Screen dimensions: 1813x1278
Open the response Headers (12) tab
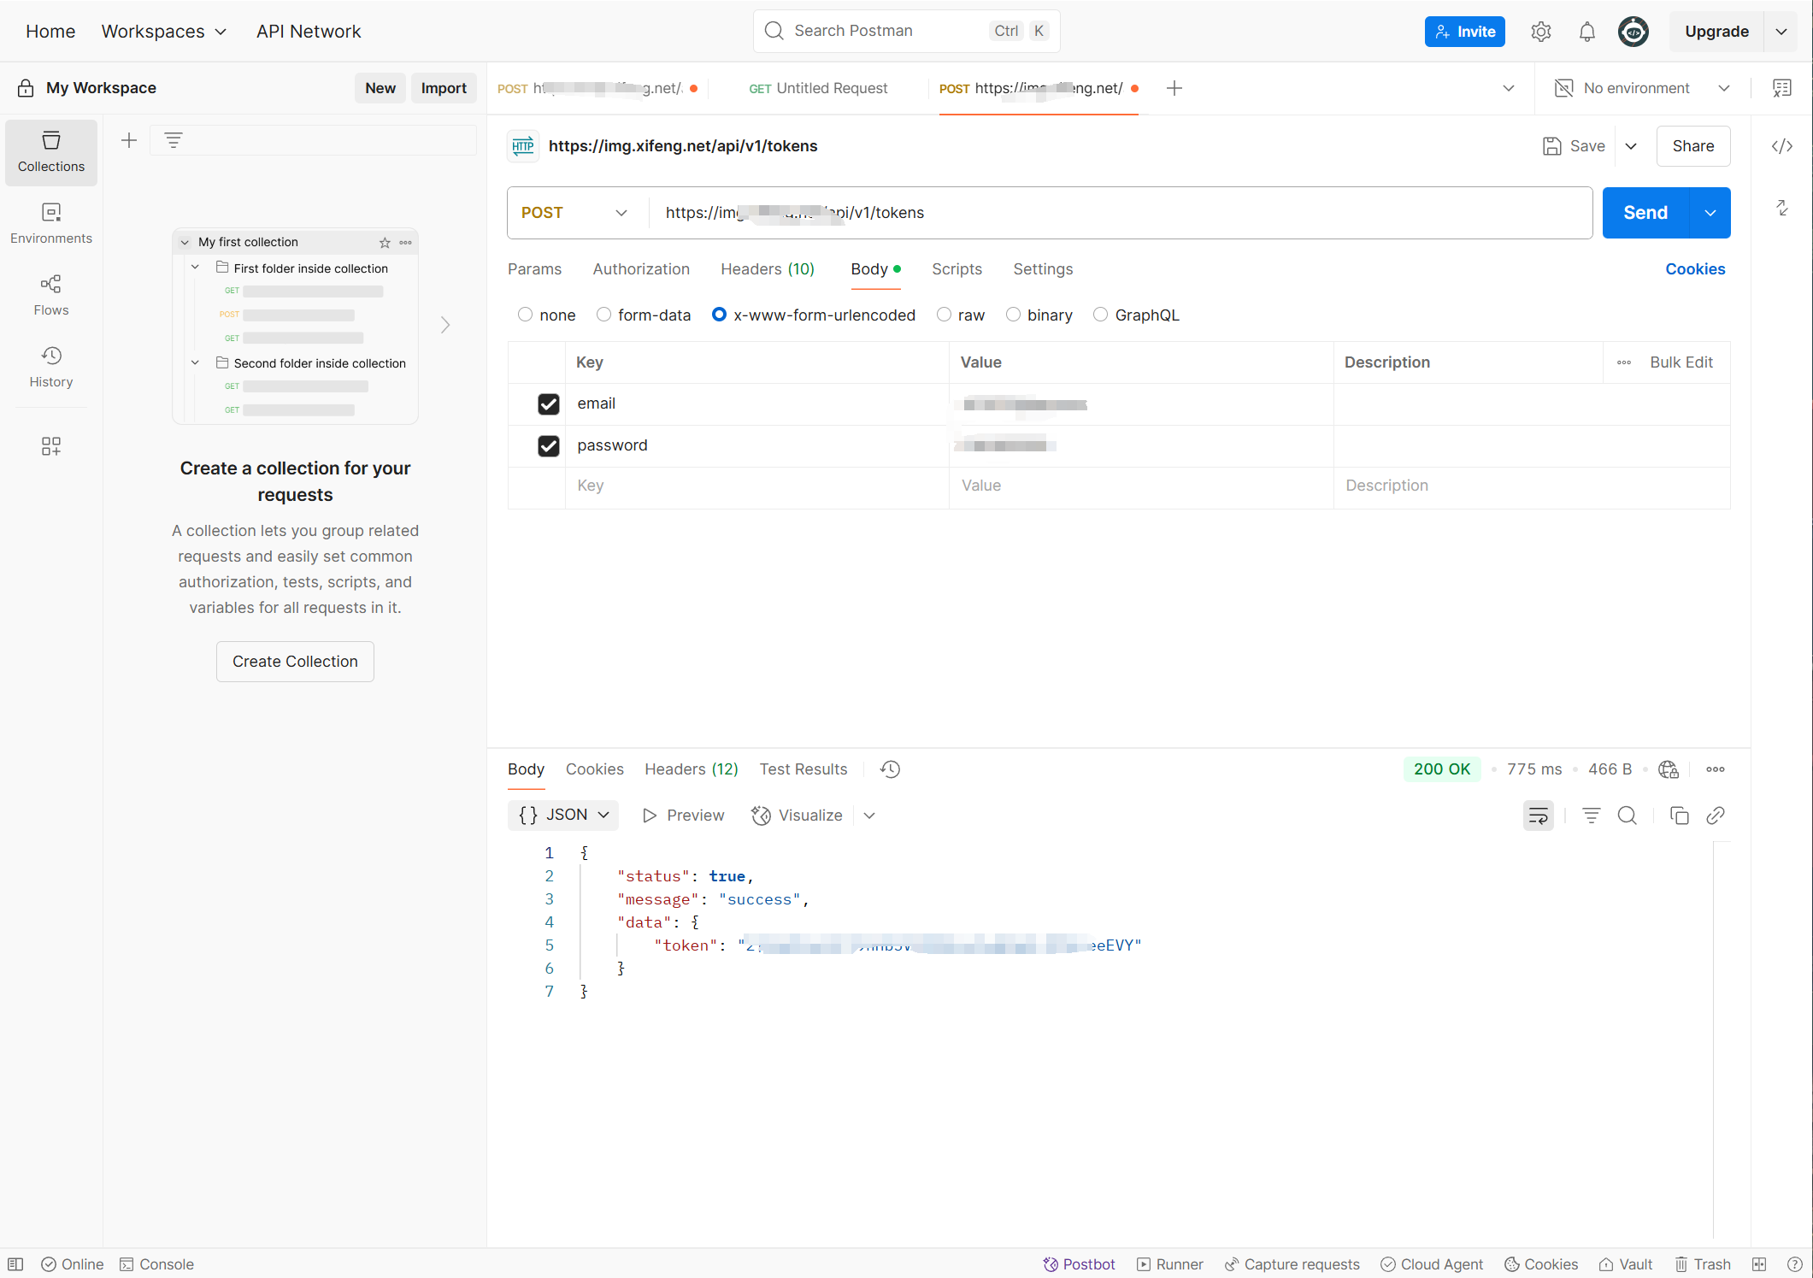click(x=691, y=769)
